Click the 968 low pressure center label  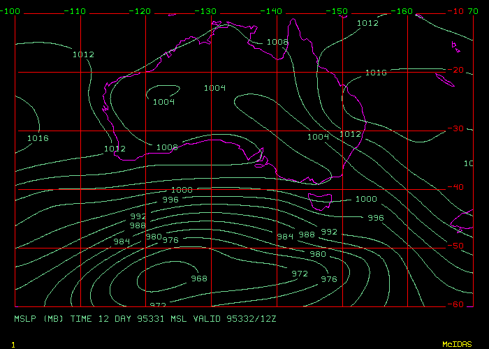pyautogui.click(x=199, y=279)
